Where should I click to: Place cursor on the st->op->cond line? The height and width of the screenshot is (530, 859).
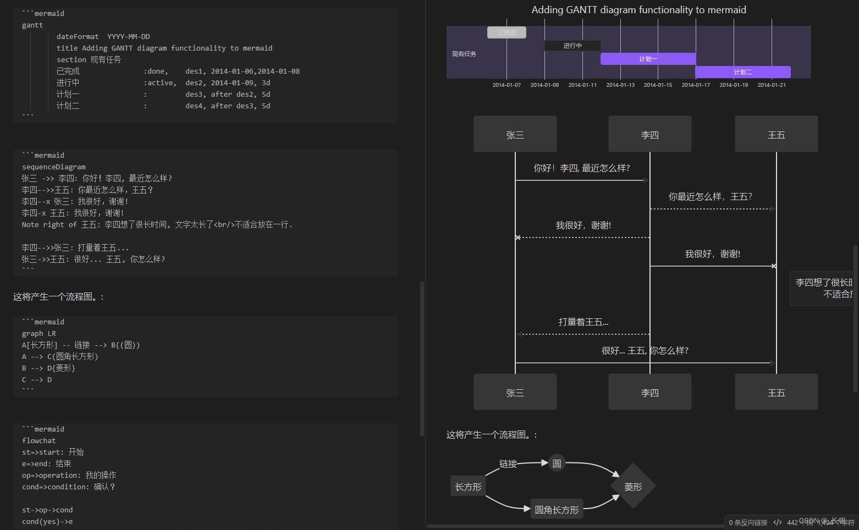coord(47,510)
